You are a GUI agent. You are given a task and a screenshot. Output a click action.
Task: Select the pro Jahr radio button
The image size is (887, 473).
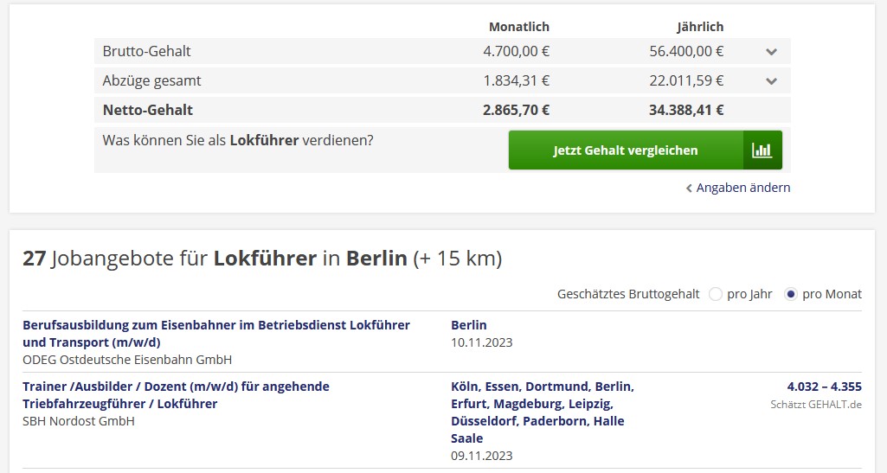pos(716,294)
